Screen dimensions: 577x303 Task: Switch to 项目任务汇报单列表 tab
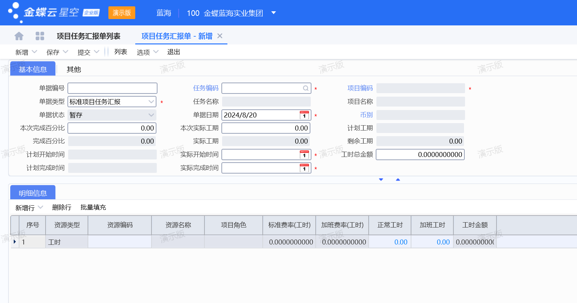pyautogui.click(x=88, y=36)
